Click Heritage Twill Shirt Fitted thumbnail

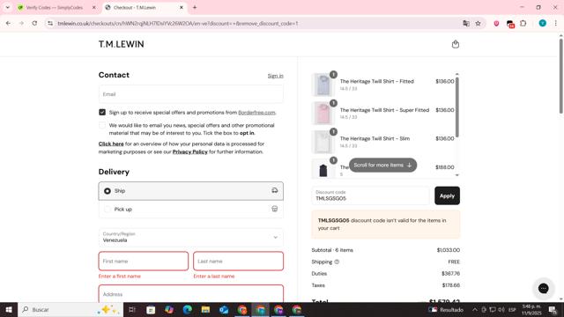323,85
